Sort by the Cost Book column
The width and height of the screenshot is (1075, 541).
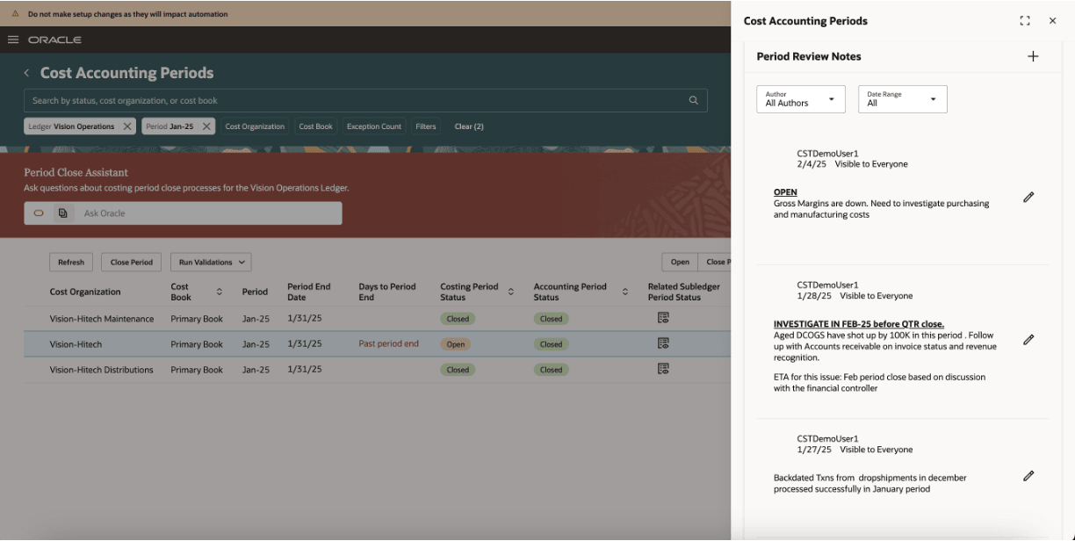point(219,292)
